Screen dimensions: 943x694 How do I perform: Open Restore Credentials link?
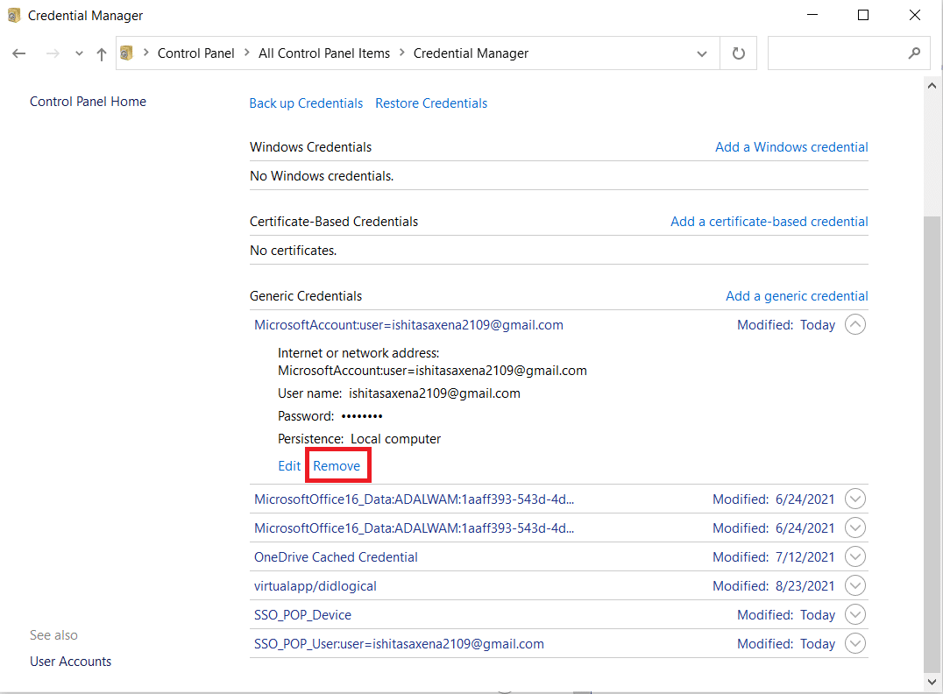coord(431,103)
